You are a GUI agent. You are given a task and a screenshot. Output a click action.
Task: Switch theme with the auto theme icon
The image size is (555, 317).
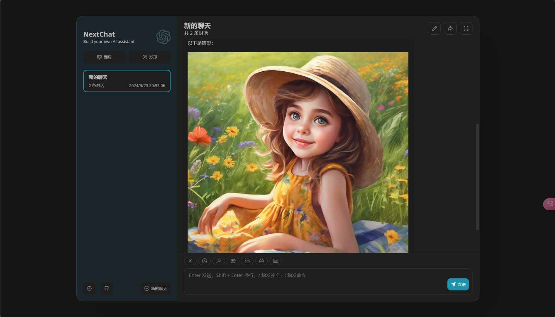[204, 261]
